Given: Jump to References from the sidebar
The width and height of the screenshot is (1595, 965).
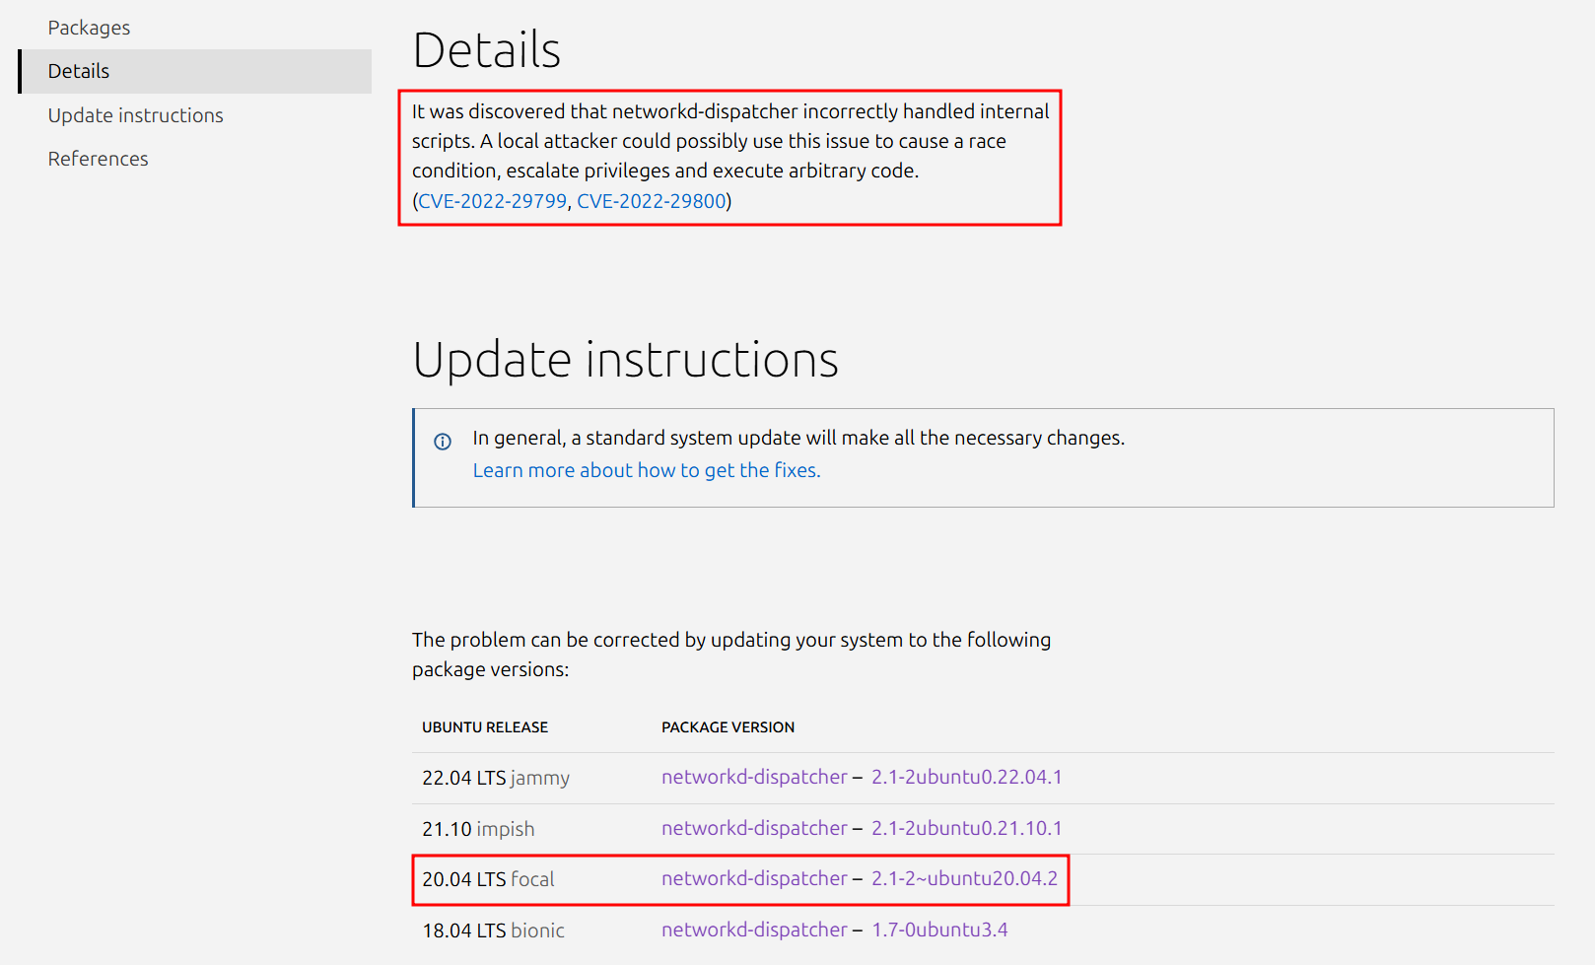Looking at the screenshot, I should tap(98, 159).
